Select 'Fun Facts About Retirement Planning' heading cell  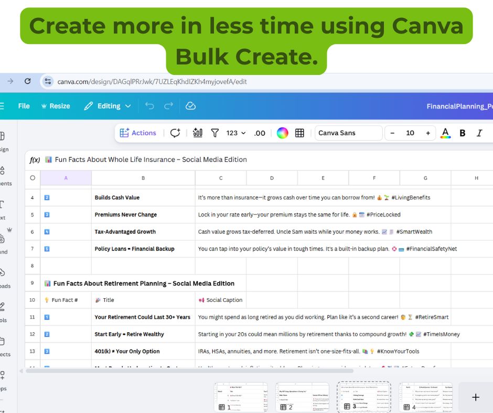144,283
